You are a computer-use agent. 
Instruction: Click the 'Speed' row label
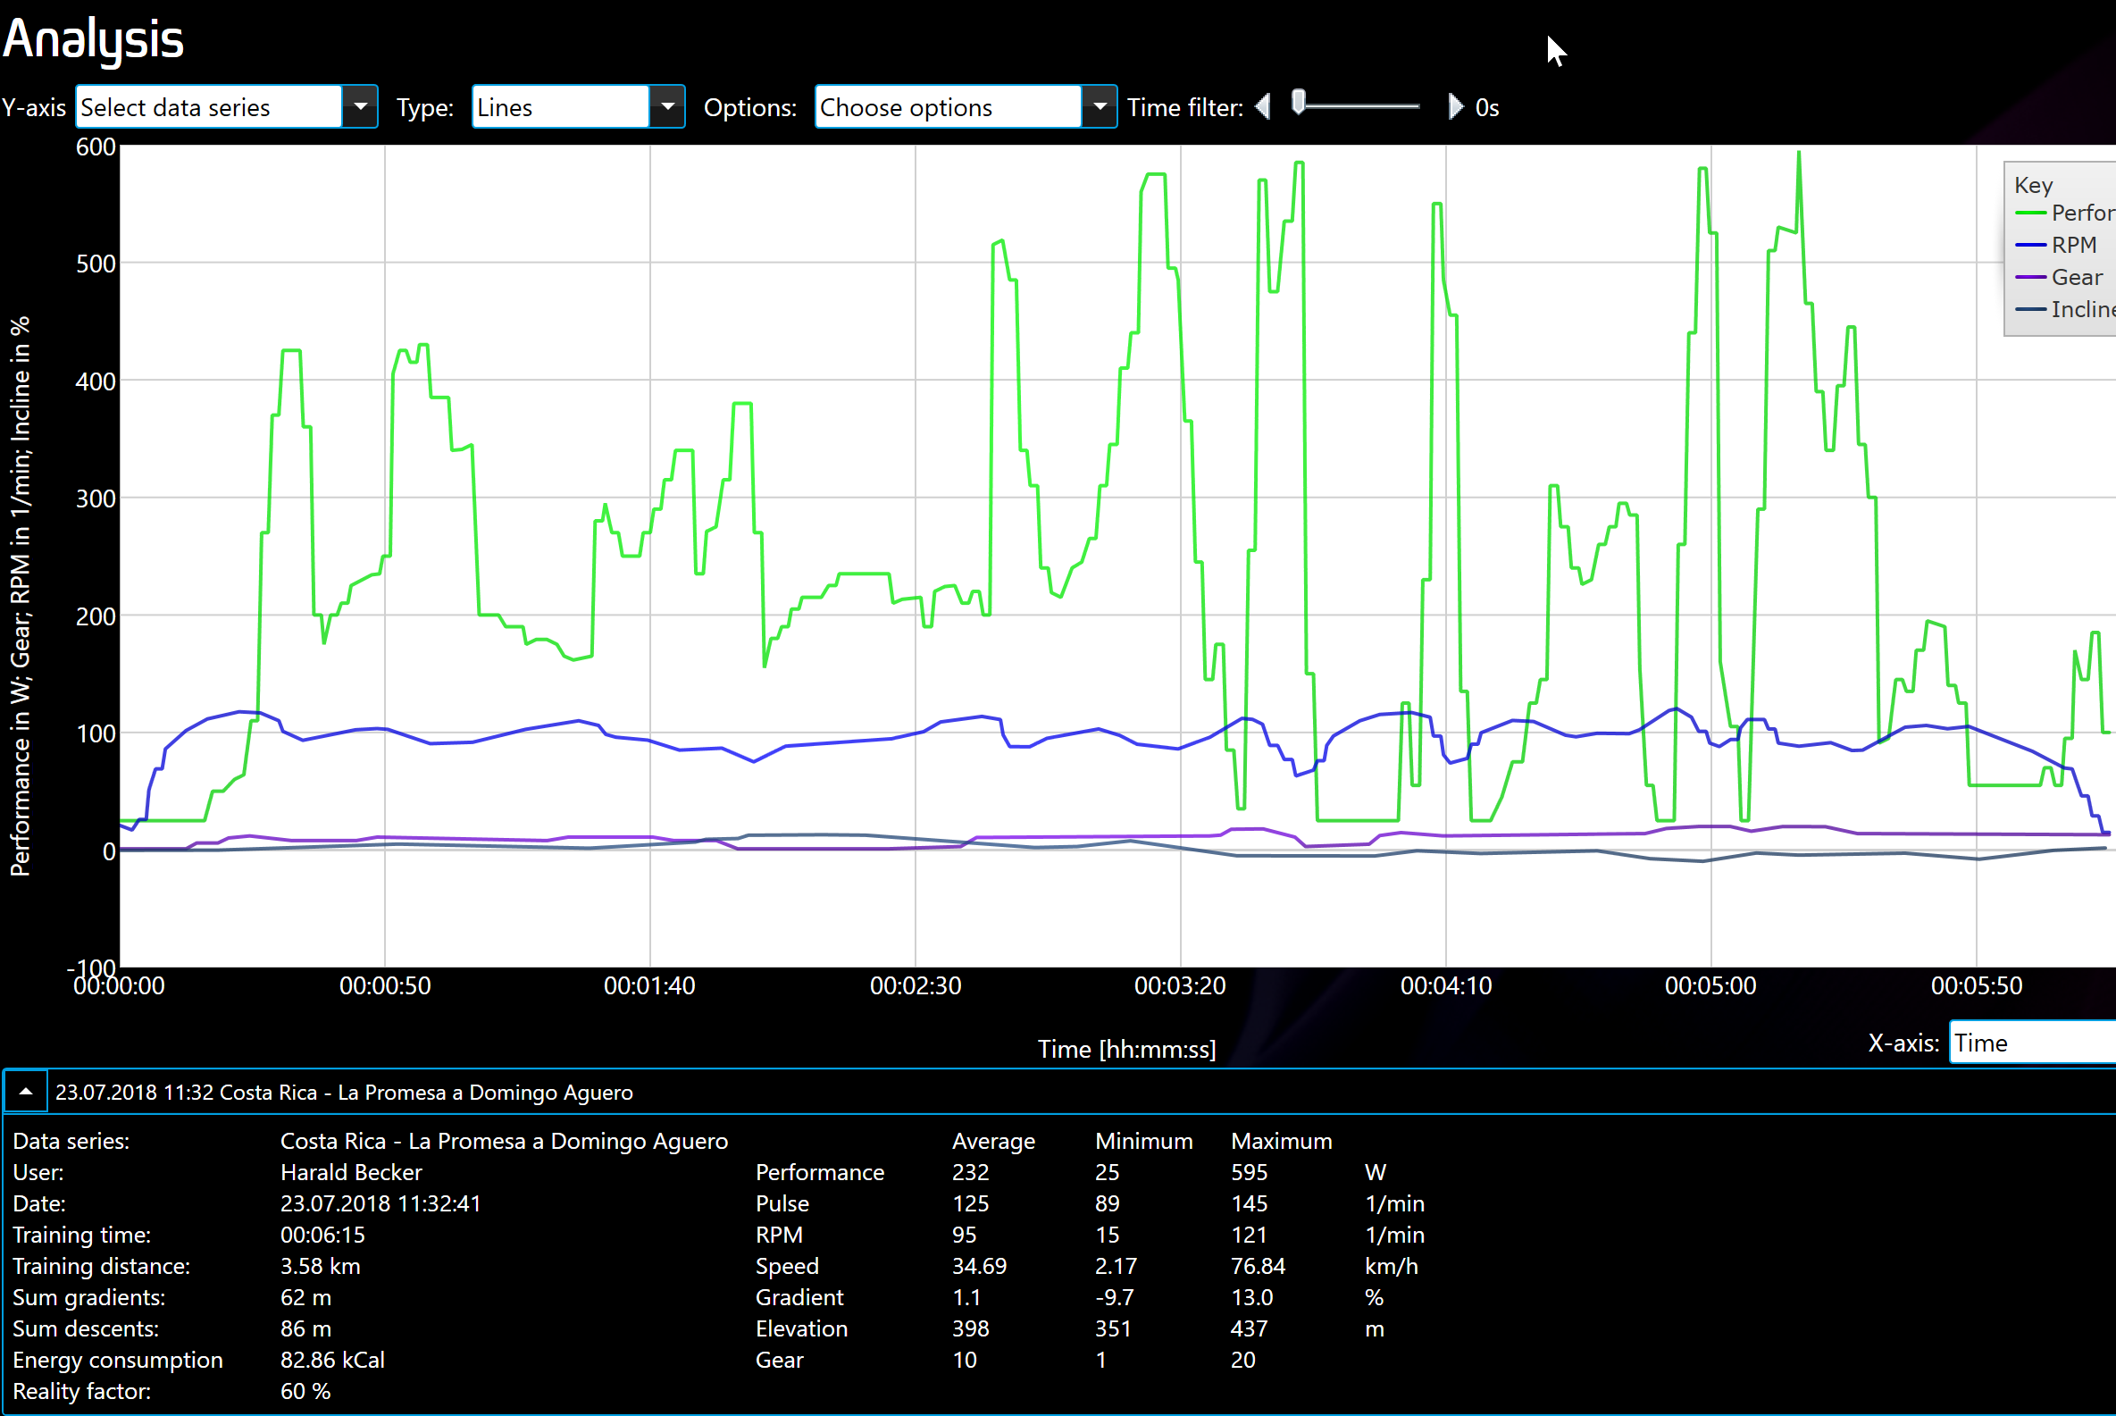point(787,1266)
